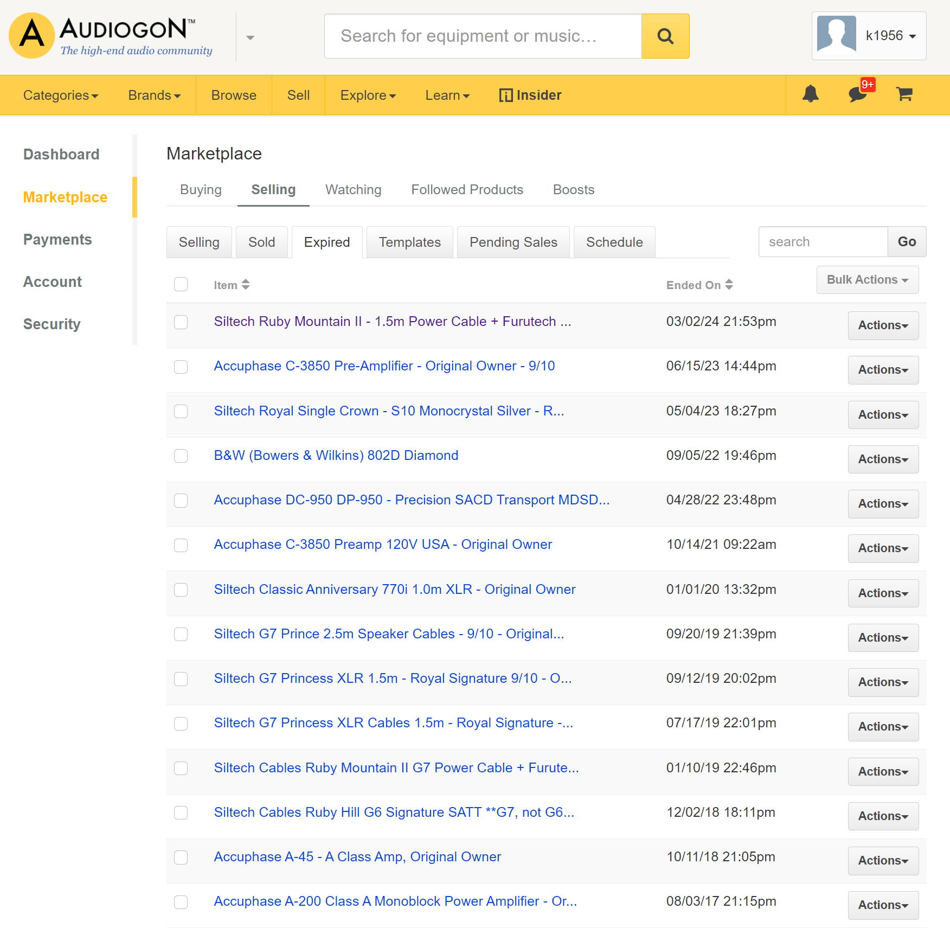Check the Accuphase C-3850 Preamp 120V row
The width and height of the screenshot is (950, 928).
[x=181, y=545]
